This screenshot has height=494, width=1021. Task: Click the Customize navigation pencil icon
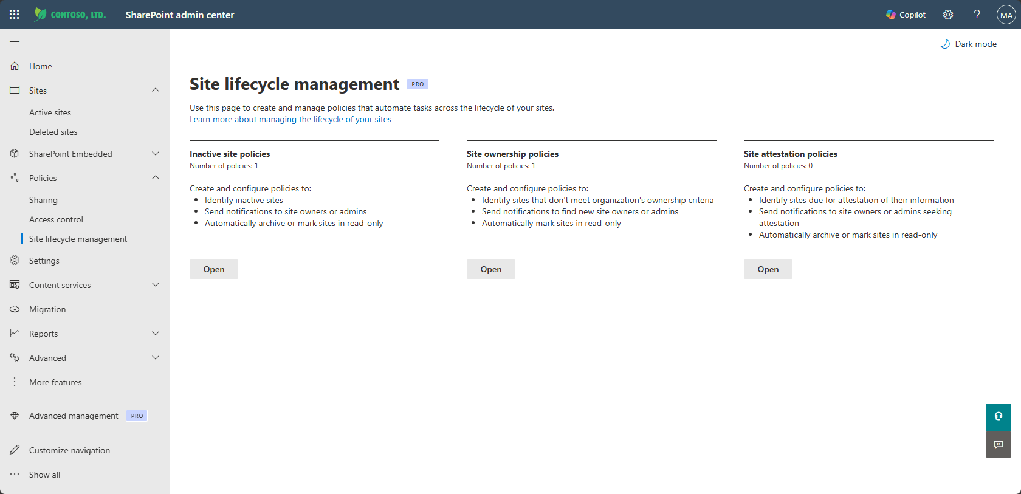[15, 450]
